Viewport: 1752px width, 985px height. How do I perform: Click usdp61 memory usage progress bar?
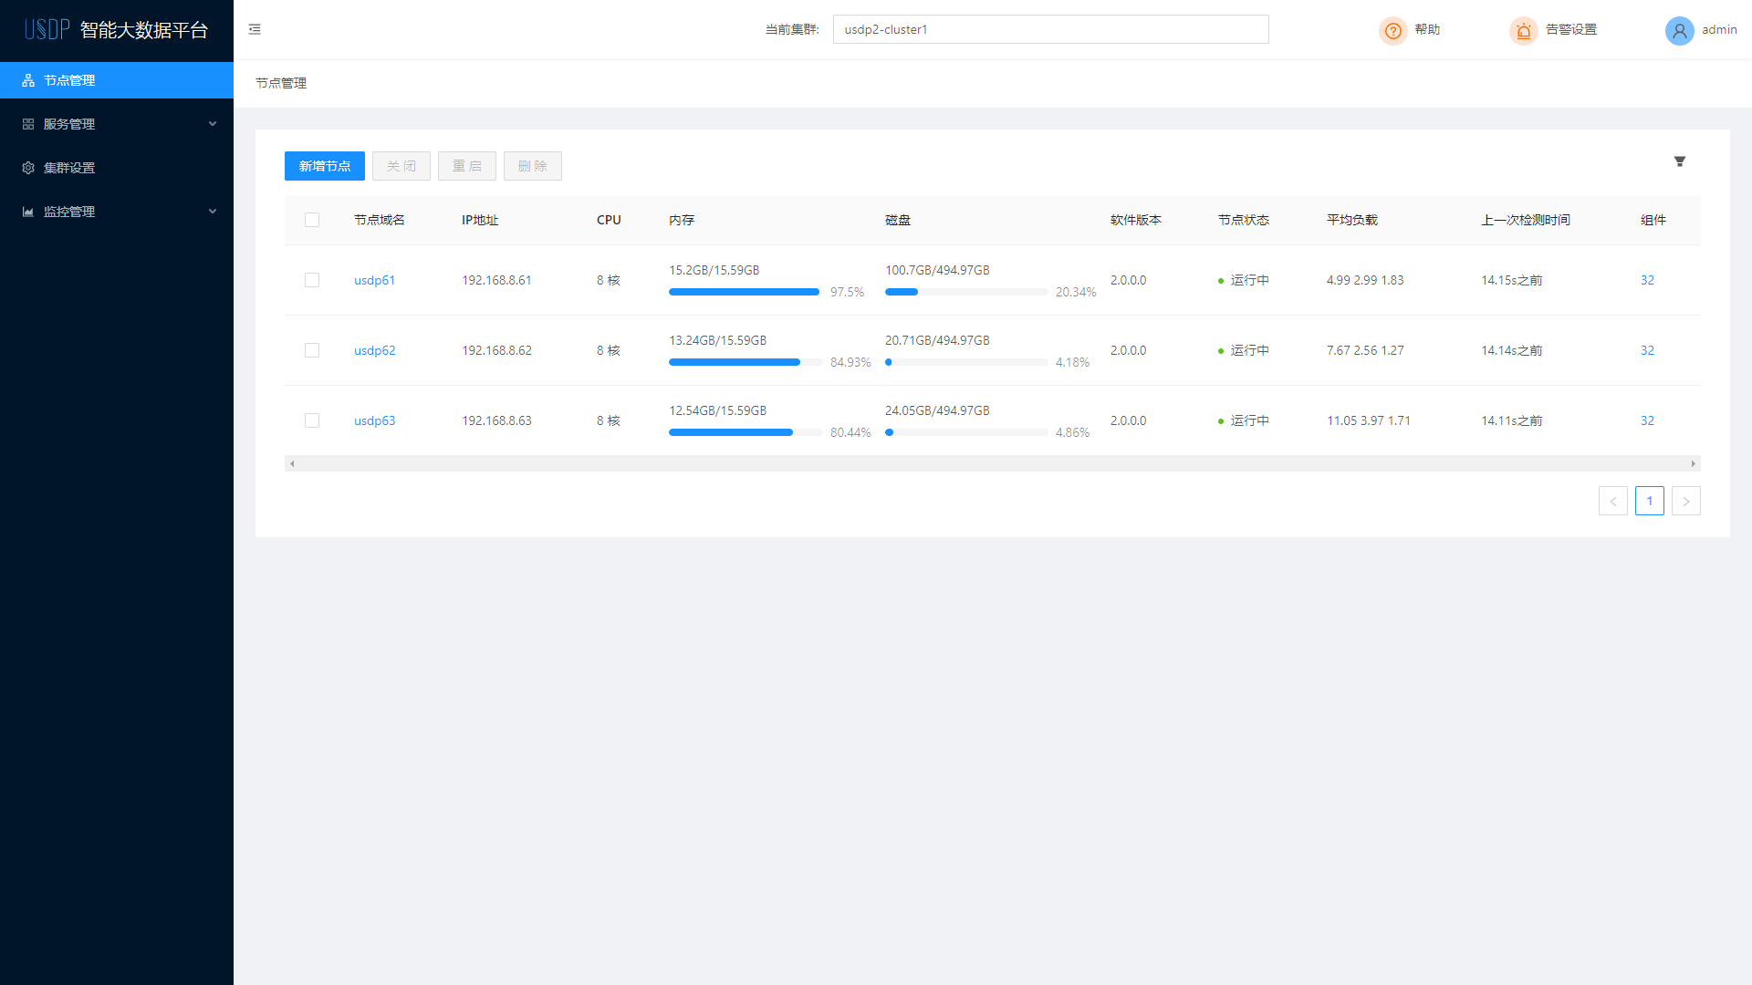click(745, 292)
